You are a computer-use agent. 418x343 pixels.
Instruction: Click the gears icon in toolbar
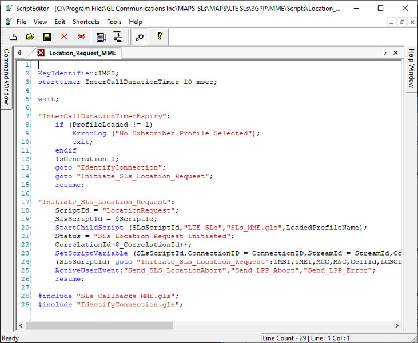138,37
